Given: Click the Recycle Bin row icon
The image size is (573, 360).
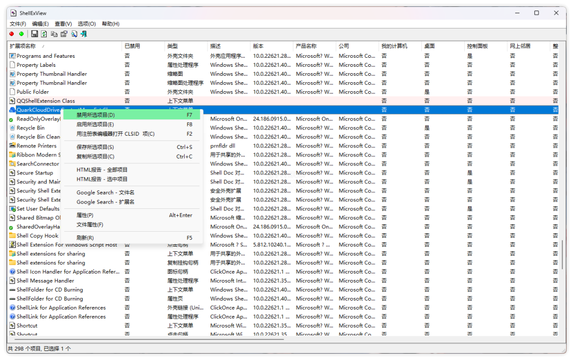Looking at the screenshot, I should tap(12, 128).
